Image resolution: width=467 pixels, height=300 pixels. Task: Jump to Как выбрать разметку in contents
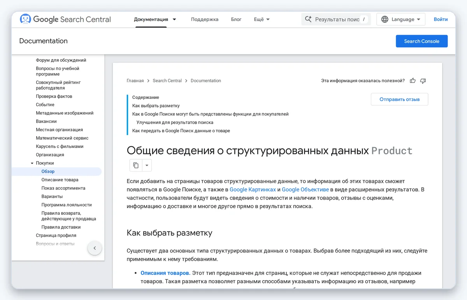pos(156,106)
